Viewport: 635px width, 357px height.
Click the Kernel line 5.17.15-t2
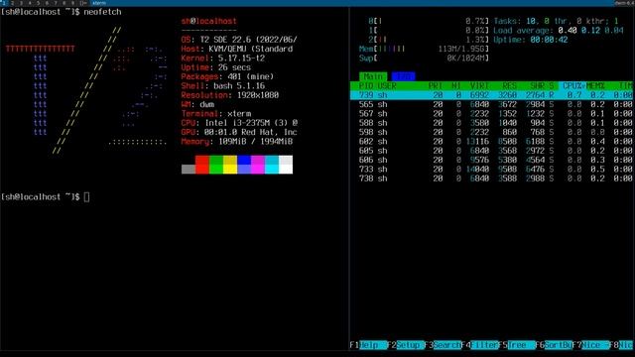click(222, 59)
